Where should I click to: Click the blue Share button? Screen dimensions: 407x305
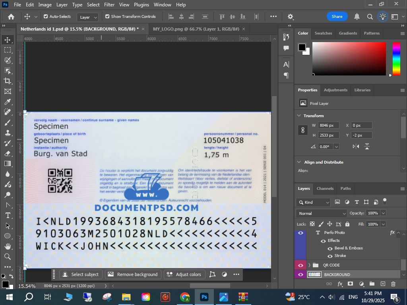click(337, 17)
